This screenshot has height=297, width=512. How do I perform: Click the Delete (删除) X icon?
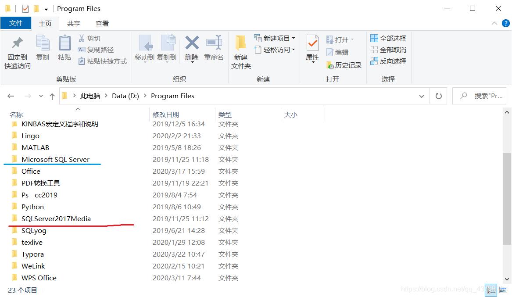[x=192, y=43]
